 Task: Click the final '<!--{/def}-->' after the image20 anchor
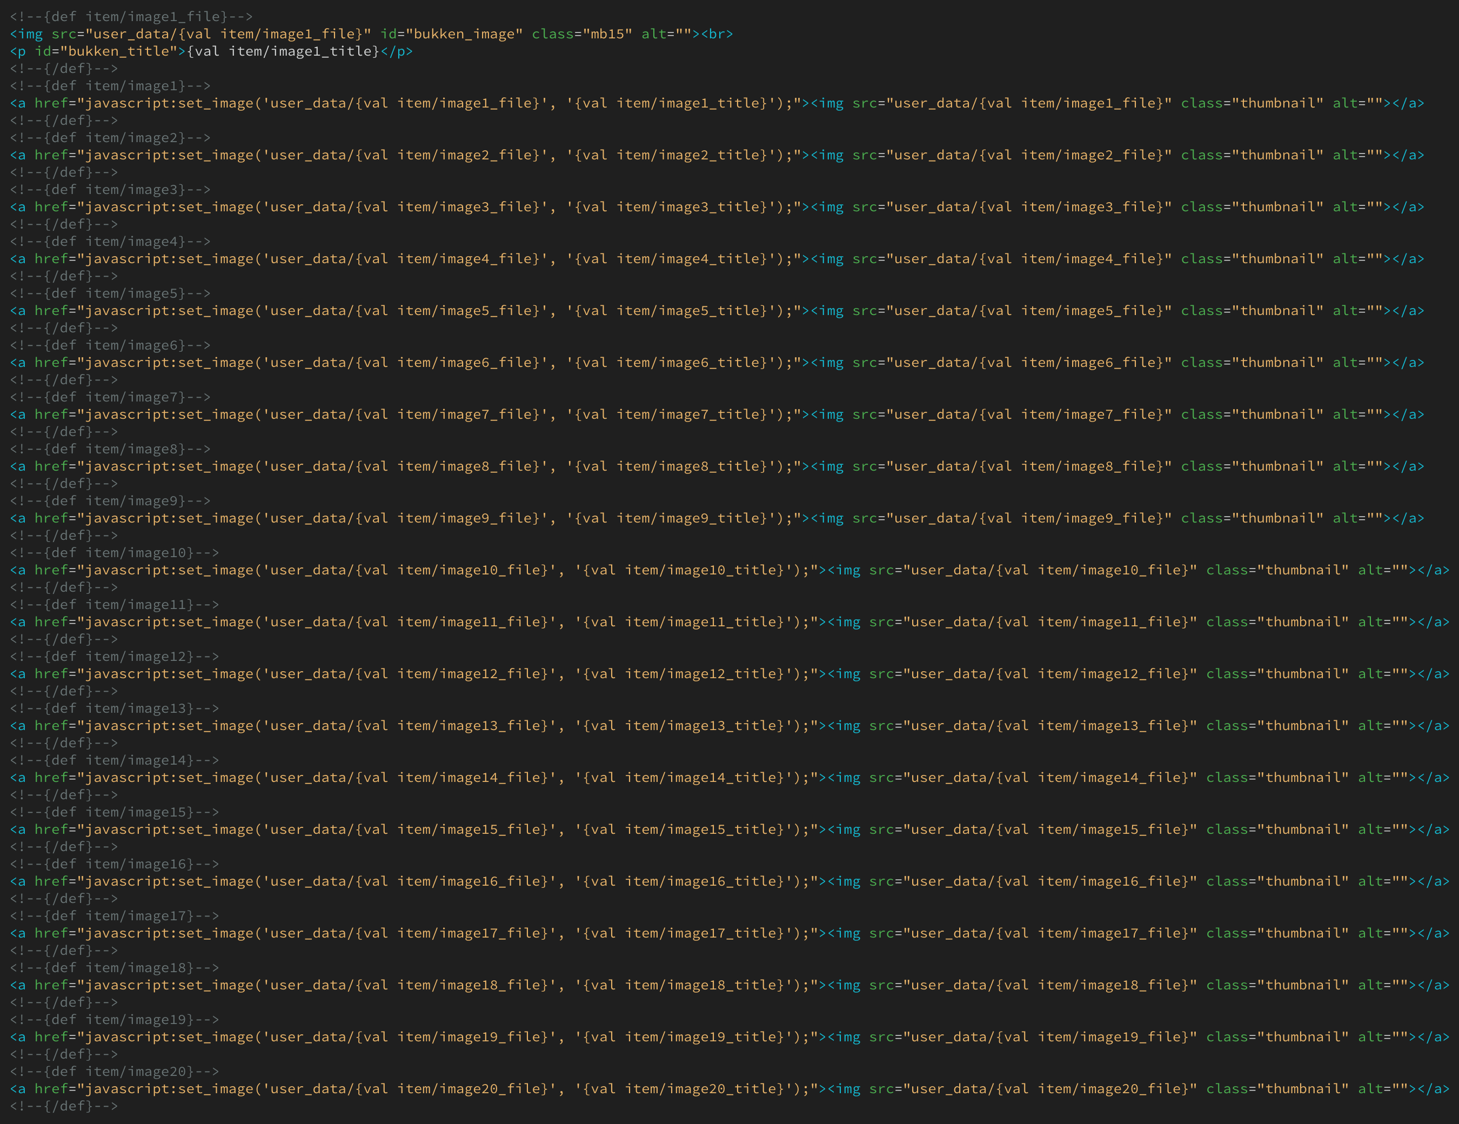(x=63, y=1107)
